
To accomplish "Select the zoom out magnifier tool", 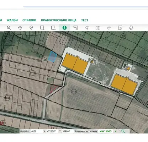I will (x=9, y=28).
